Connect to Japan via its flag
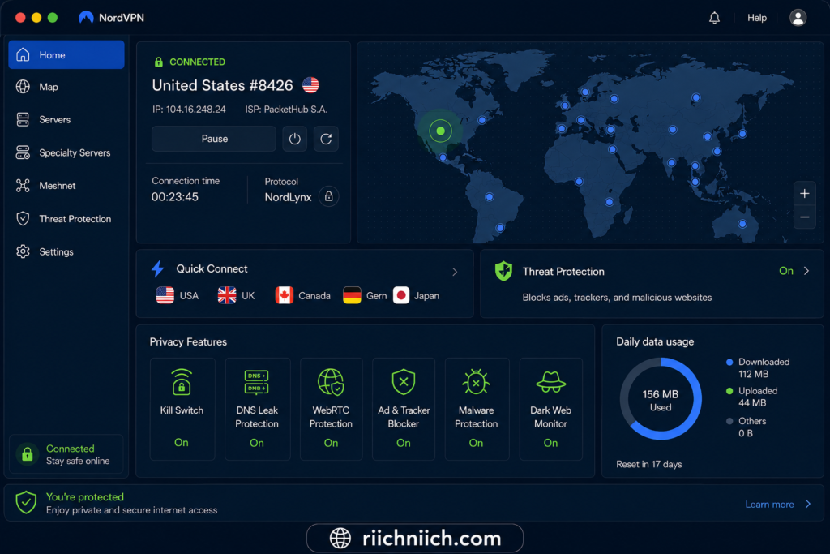The width and height of the screenshot is (830, 554). tap(401, 295)
